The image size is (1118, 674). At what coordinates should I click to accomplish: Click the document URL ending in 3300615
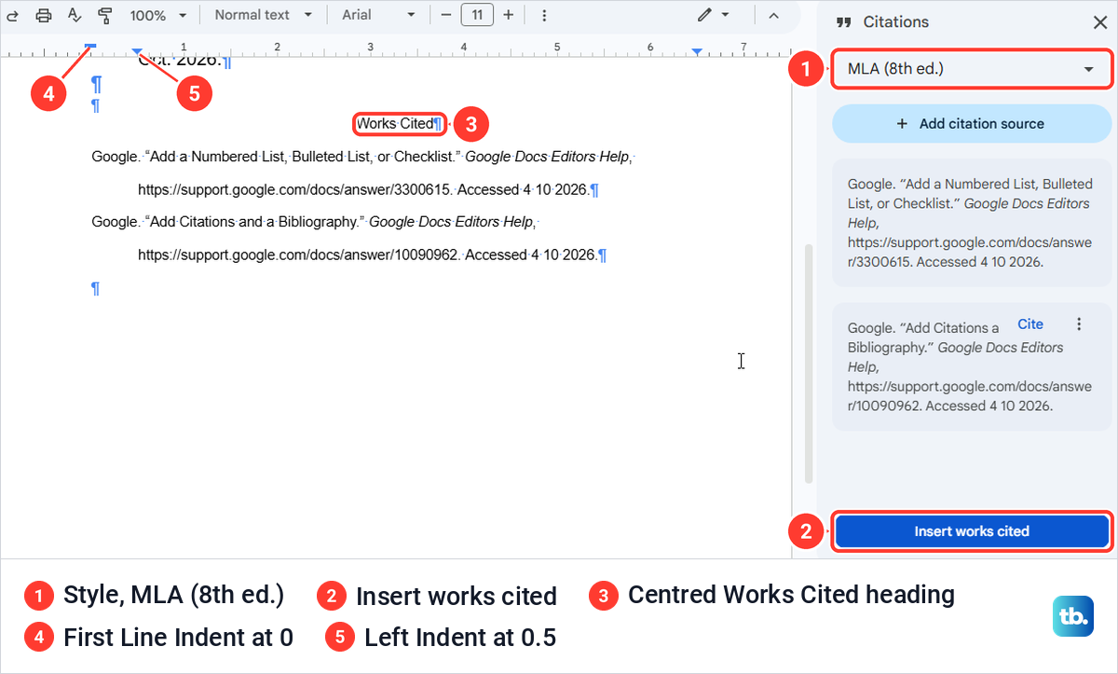tap(295, 190)
